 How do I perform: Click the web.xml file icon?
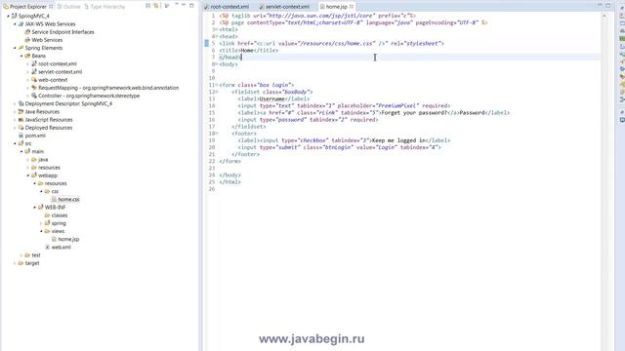pyautogui.click(x=47, y=247)
